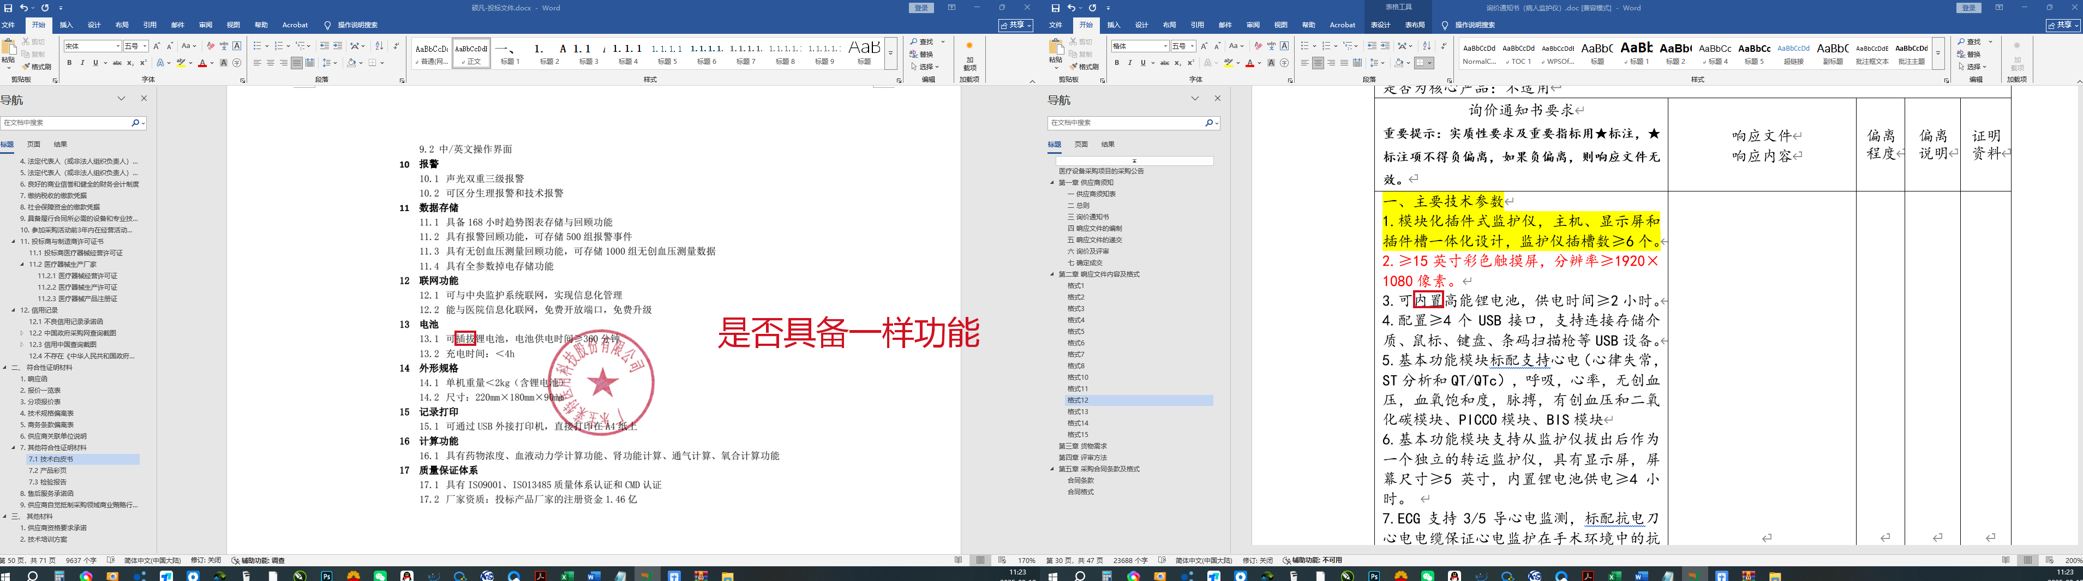Toggle italic in the 硕凡-投标文件 window

pos(82,63)
